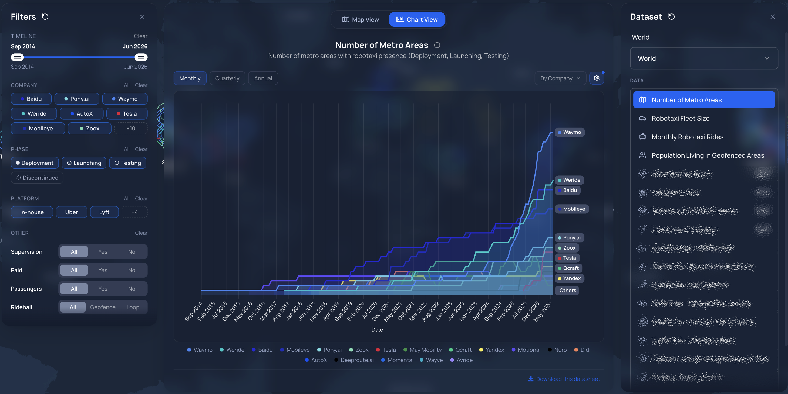This screenshot has height=394, width=788.
Task: Download this datasheet link
Action: [x=564, y=379]
